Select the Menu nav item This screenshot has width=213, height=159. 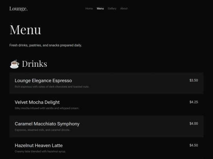tap(100, 9)
